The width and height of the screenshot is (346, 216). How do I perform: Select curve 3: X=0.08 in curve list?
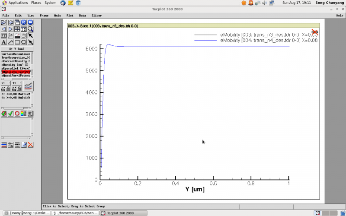16,94
